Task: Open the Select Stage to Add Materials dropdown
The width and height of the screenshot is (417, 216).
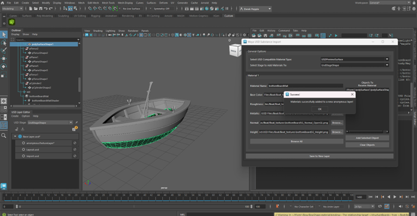Action: 355,65
